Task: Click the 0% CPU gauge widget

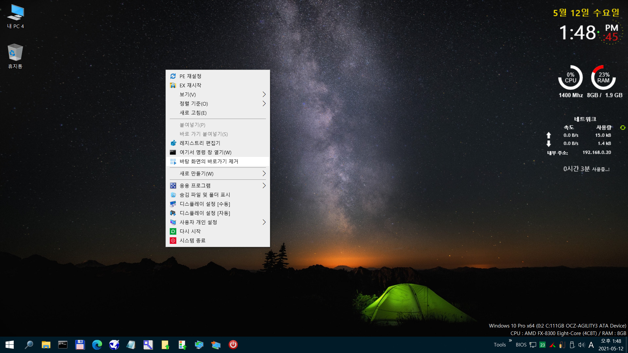Action: click(x=570, y=77)
